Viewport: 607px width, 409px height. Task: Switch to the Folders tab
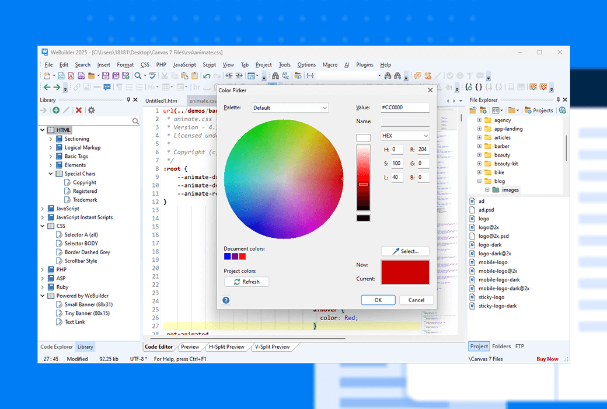[501, 346]
